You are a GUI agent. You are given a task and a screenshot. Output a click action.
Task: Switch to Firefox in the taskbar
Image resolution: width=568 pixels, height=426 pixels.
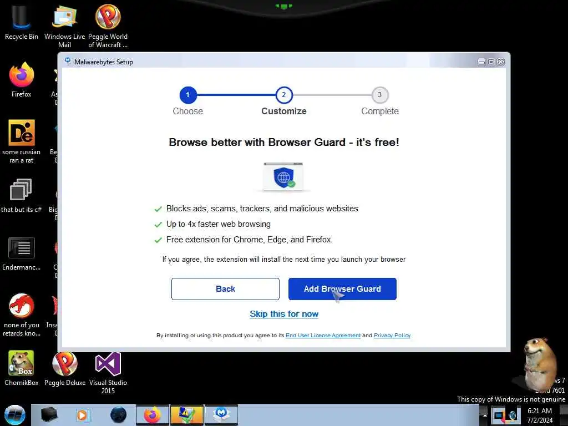click(x=153, y=415)
